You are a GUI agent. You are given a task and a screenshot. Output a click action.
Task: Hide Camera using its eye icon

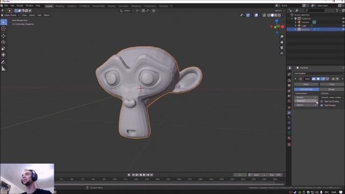(x=343, y=22)
